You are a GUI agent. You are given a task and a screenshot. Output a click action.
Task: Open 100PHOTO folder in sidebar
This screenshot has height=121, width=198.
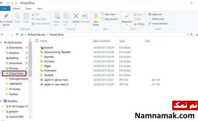click(15, 84)
